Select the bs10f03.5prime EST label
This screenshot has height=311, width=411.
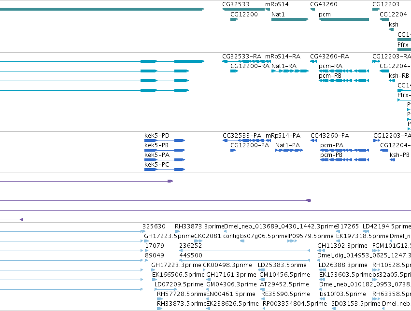pyautogui.click(x=342, y=294)
